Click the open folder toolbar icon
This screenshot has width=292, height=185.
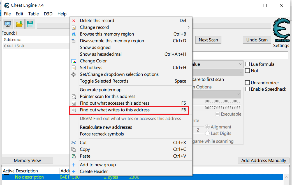(x=20, y=24)
